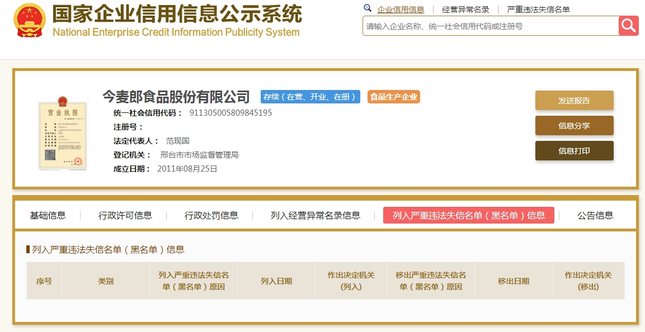This screenshot has width=645, height=332.
Task: Select the 严重违法失信名单 search category
Action: point(539,10)
